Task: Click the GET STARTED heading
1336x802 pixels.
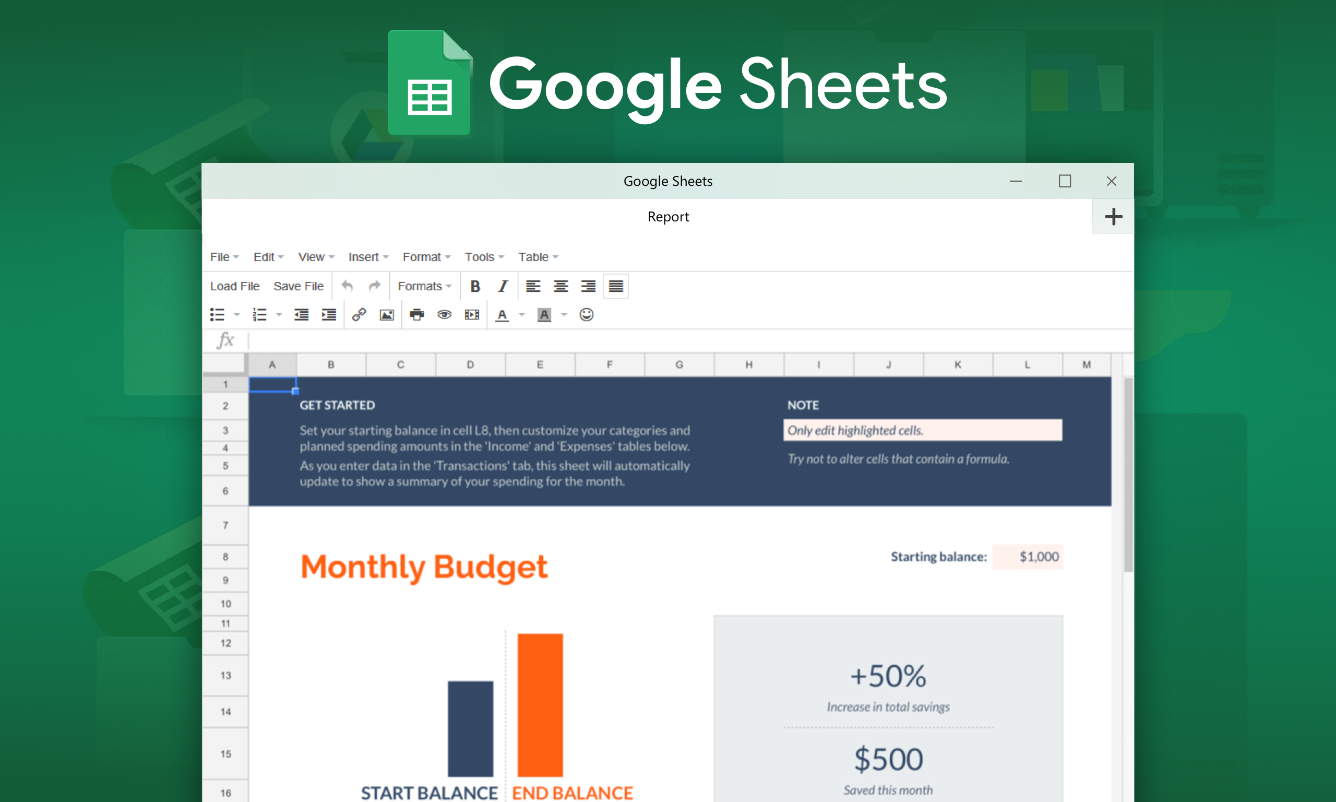Action: [338, 405]
